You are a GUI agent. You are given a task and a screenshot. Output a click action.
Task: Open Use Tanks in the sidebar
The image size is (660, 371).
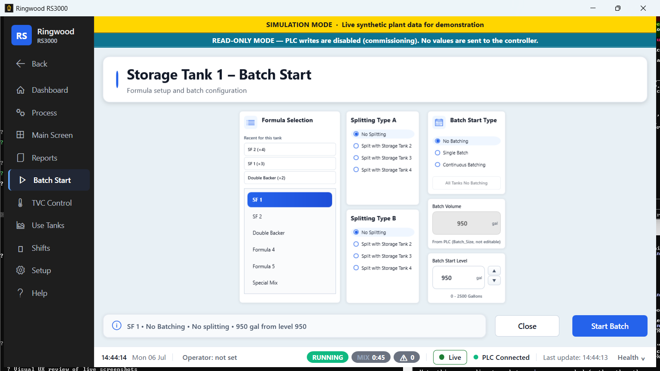[x=49, y=225]
